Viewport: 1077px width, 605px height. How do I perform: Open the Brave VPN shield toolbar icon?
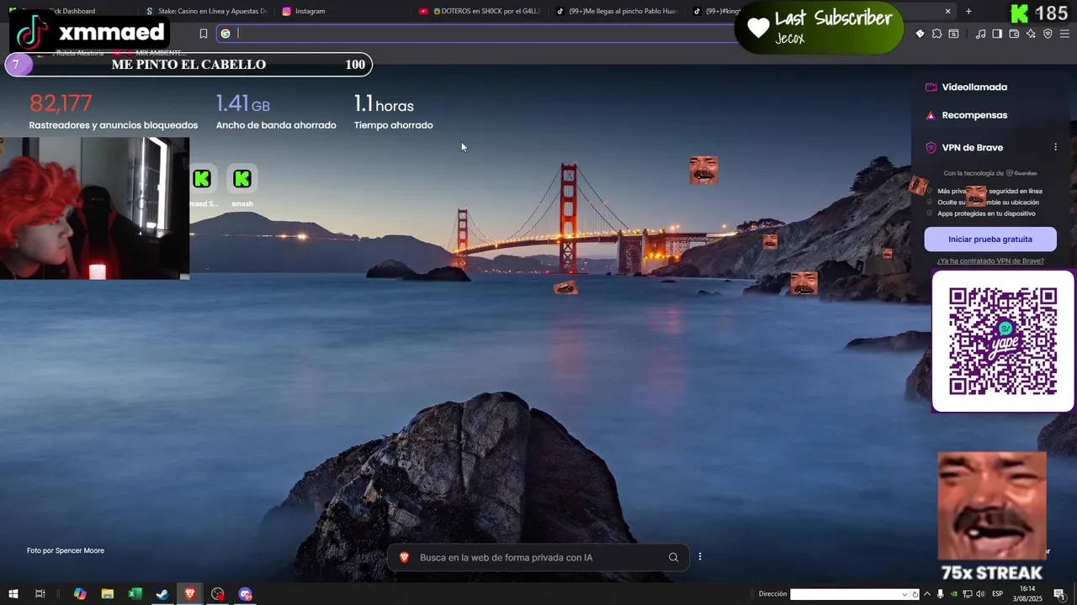[x=1048, y=34]
